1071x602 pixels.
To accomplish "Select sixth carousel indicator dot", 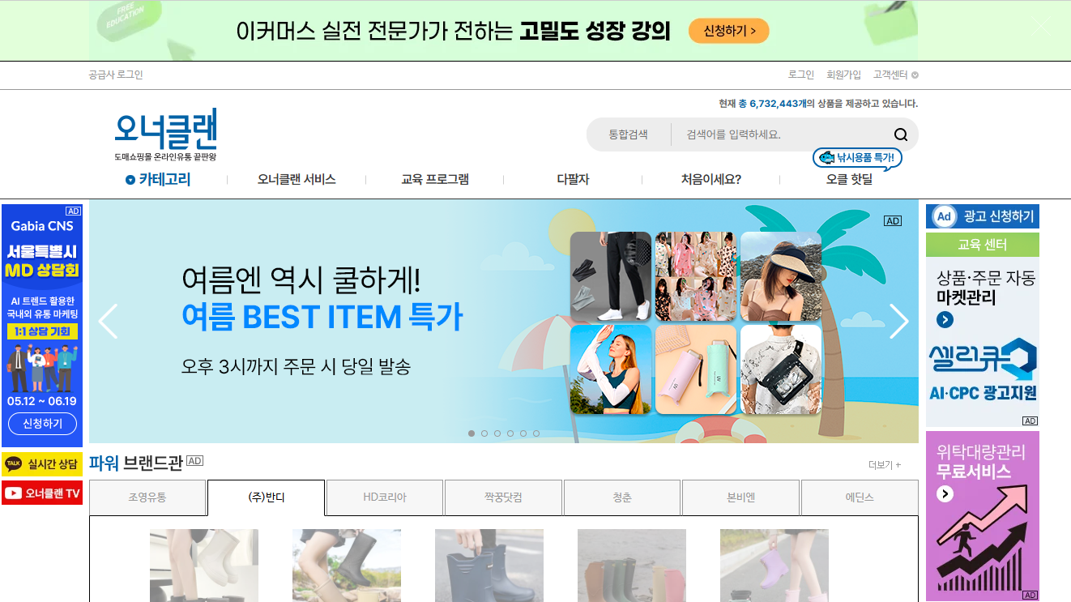I will point(536,433).
